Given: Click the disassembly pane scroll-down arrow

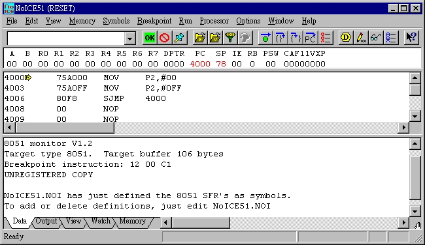Looking at the screenshot, I should [x=415, y=117].
